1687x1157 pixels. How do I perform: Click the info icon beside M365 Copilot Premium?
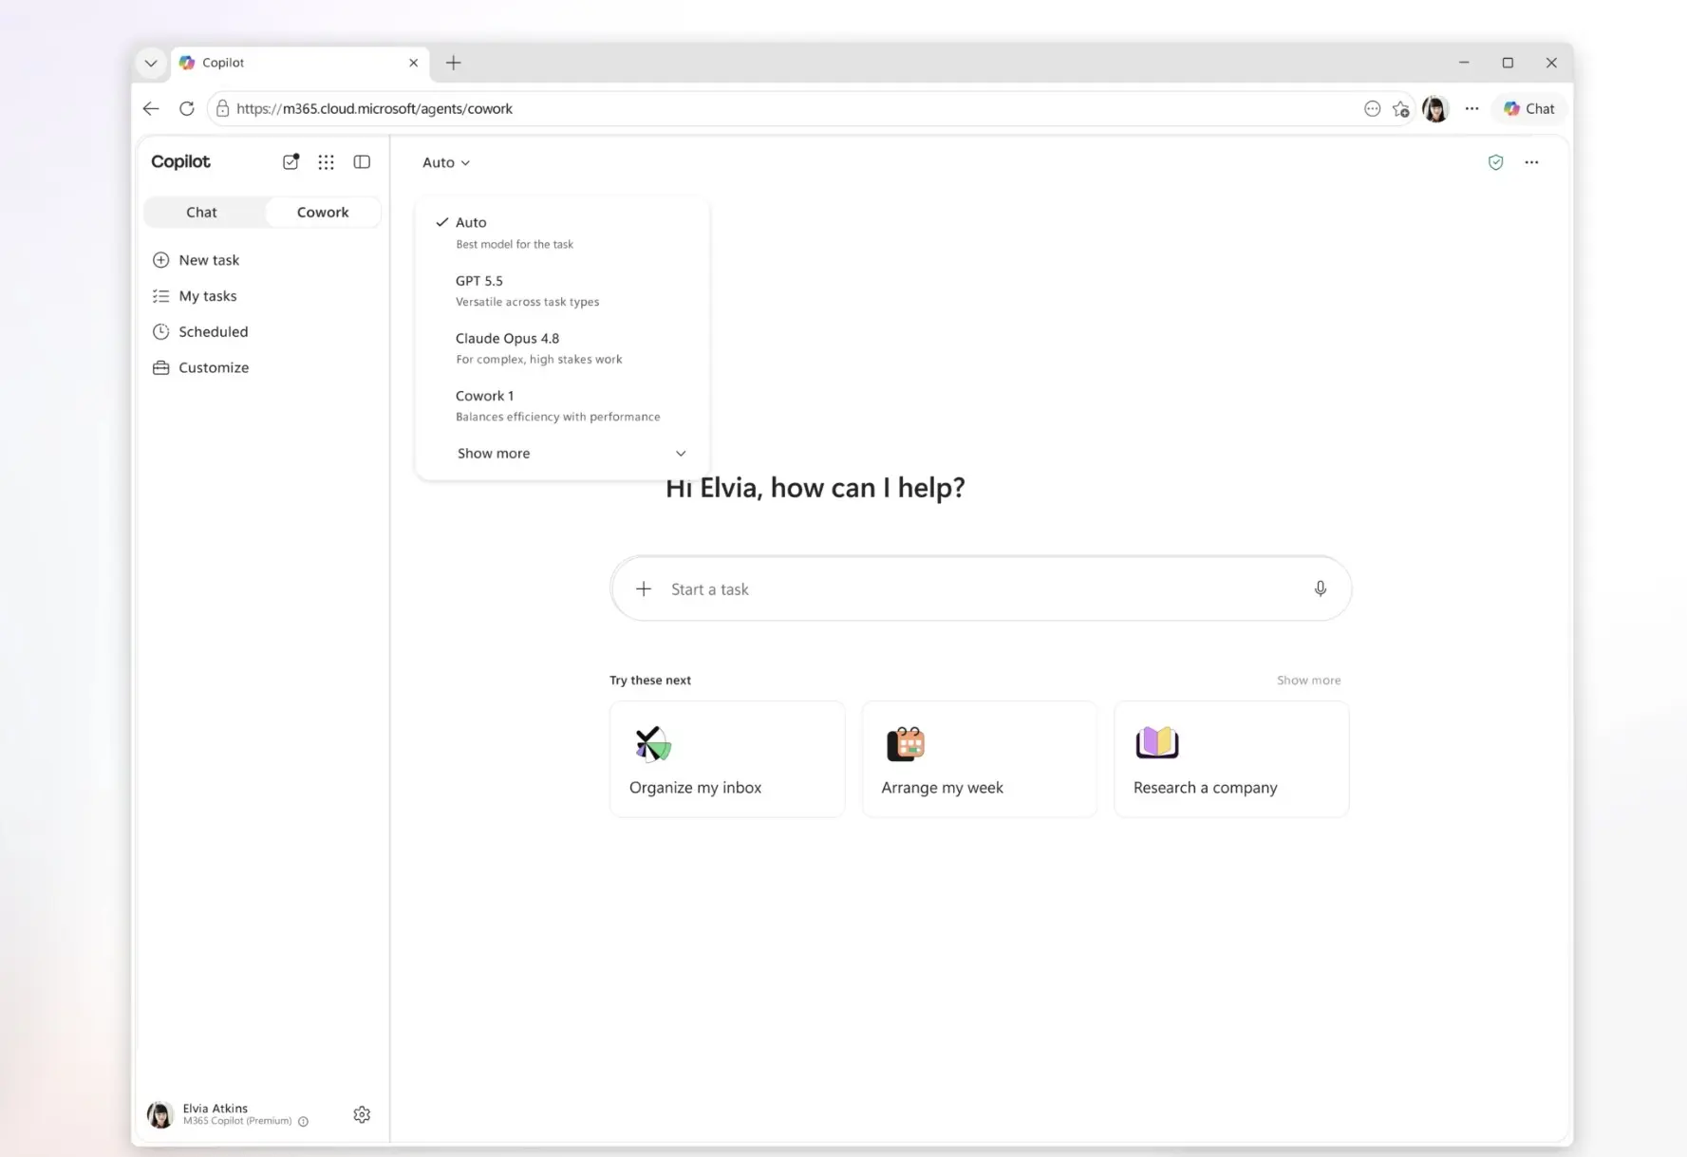[304, 1122]
